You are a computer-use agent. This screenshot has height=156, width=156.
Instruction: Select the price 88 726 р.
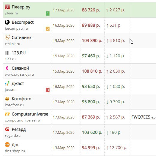click(91, 10)
